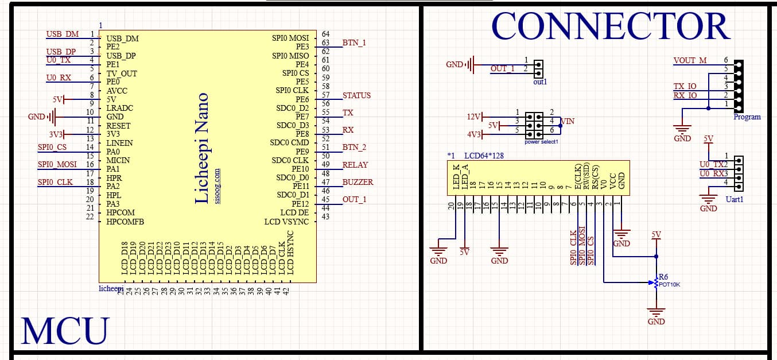Select the SPI0_CLK net label on MCU pin 18
The image size is (777, 360).
coord(55,183)
